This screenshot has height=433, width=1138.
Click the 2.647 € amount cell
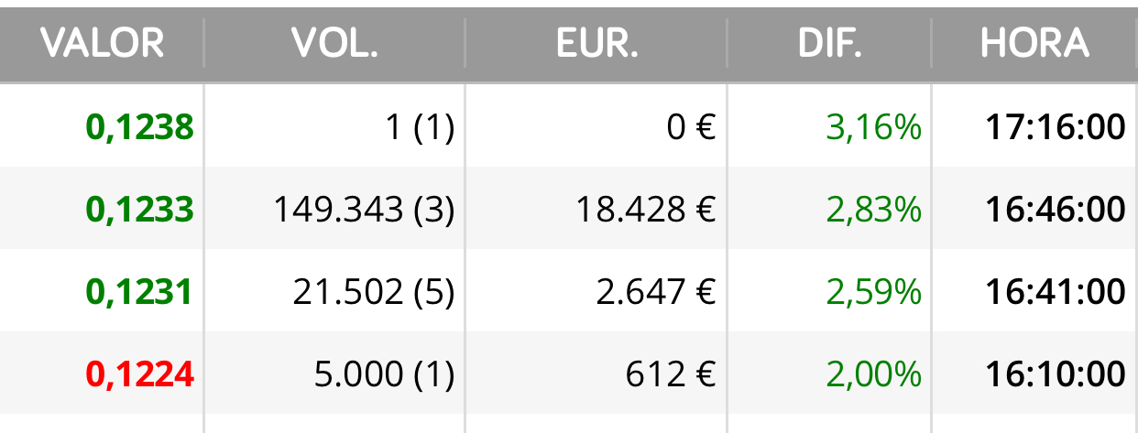[x=654, y=293]
